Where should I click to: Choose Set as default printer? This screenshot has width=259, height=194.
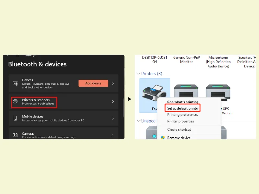pyautogui.click(x=183, y=108)
